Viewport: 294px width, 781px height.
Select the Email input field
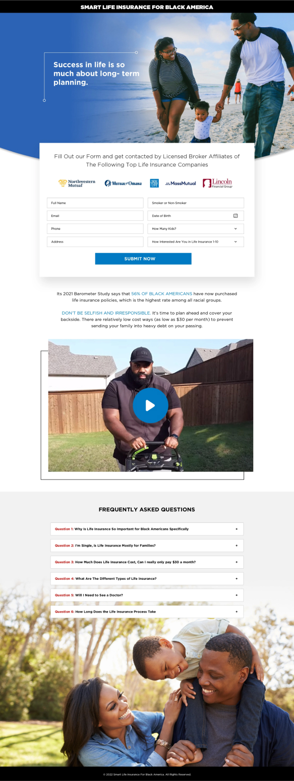[x=95, y=216]
